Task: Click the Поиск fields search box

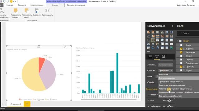Action: tap(188, 34)
